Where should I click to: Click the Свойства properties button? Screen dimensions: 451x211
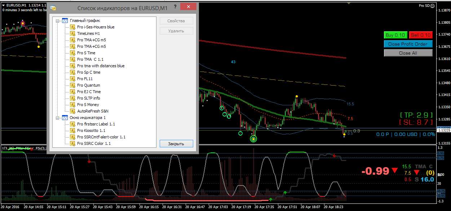tap(176, 21)
